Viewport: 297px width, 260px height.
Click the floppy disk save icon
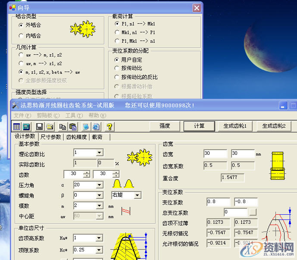click(39, 127)
